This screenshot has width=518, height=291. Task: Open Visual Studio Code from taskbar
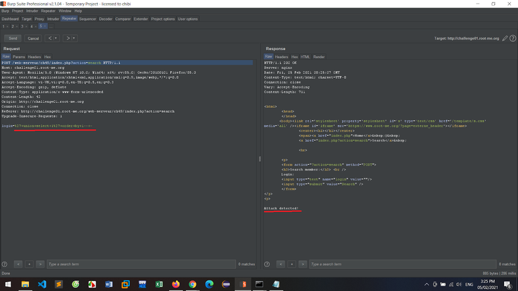(41, 284)
